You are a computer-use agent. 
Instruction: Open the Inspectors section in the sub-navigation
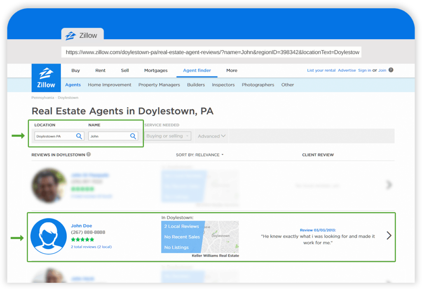[223, 85]
